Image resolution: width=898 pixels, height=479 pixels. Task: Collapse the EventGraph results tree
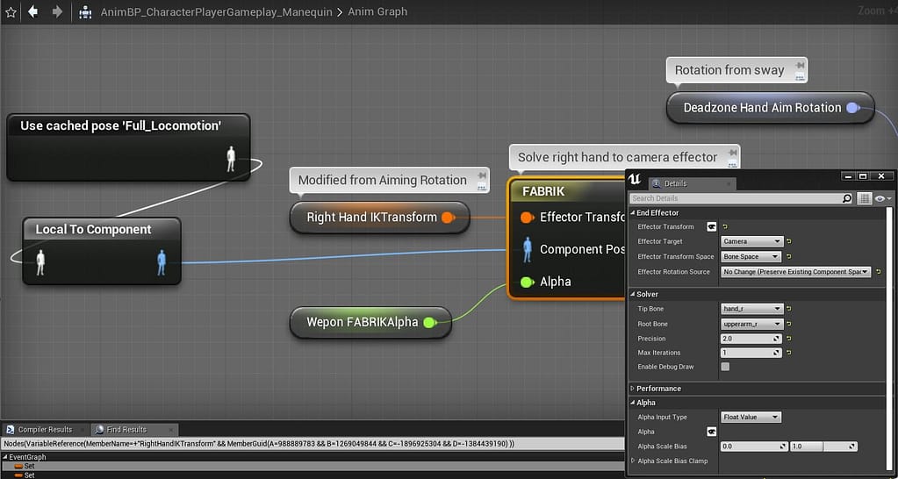point(6,457)
